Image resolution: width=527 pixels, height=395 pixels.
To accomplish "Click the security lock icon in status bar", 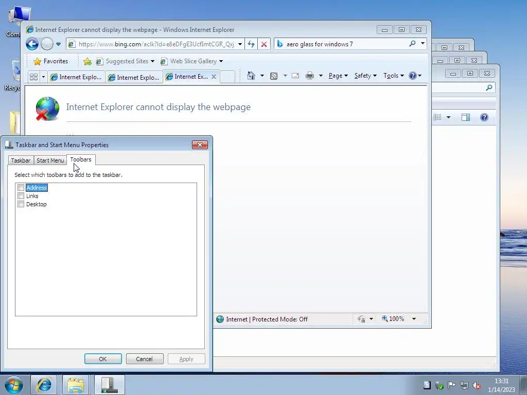I will (361, 319).
